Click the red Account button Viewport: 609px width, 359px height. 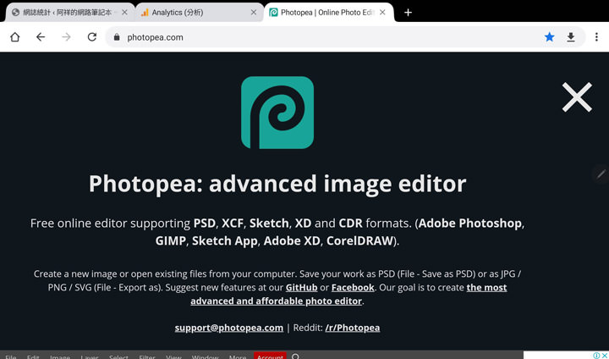(270, 356)
